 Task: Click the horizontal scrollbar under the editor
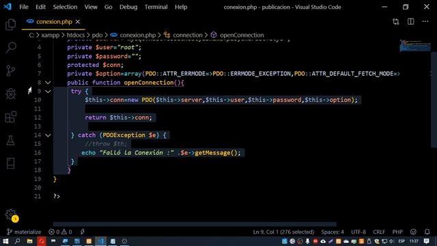195,224
